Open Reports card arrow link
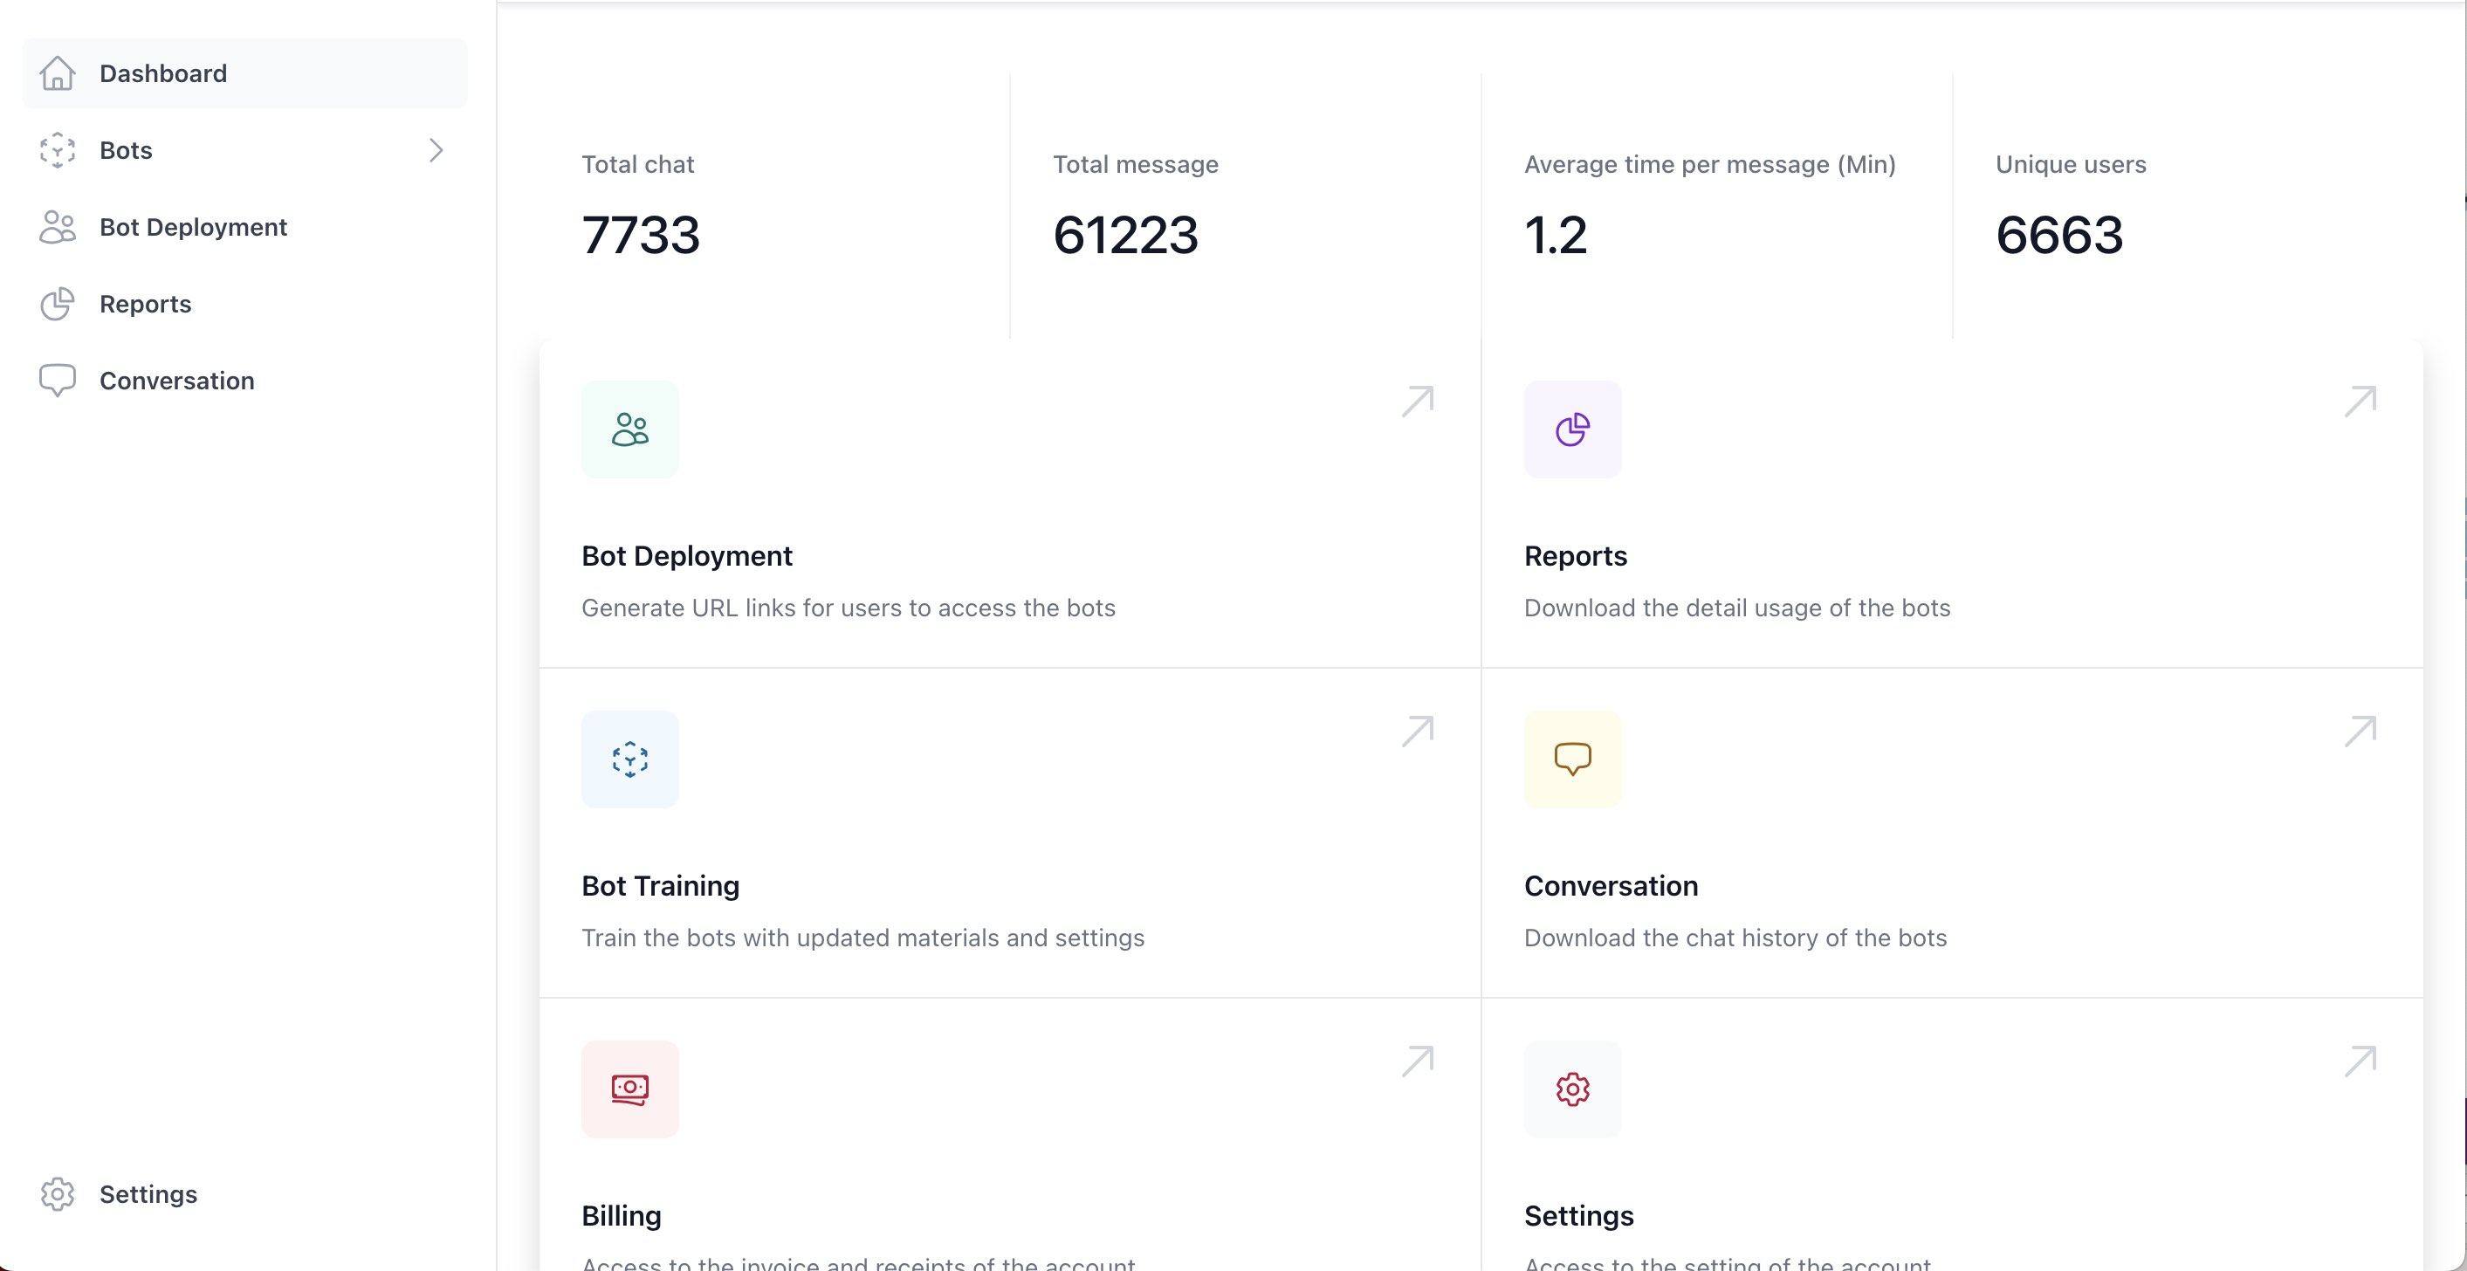2467x1271 pixels. click(x=2360, y=402)
